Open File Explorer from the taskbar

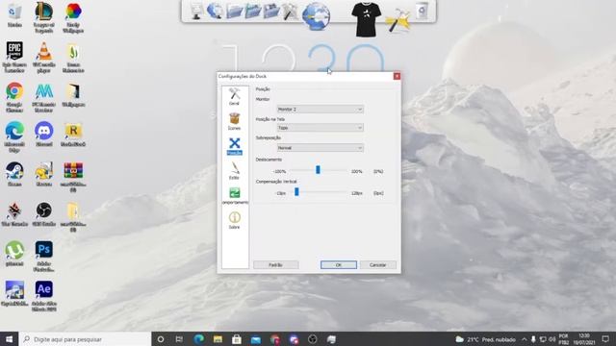[x=218, y=339]
